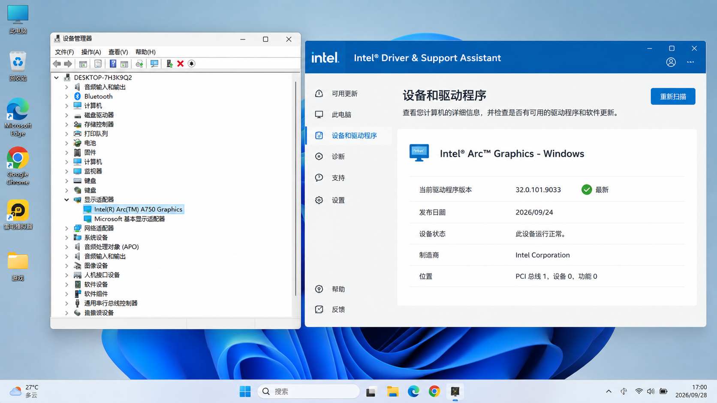717x403 pixels.
Task: Select 音频处理对象 (APO) category
Action: [x=111, y=247]
